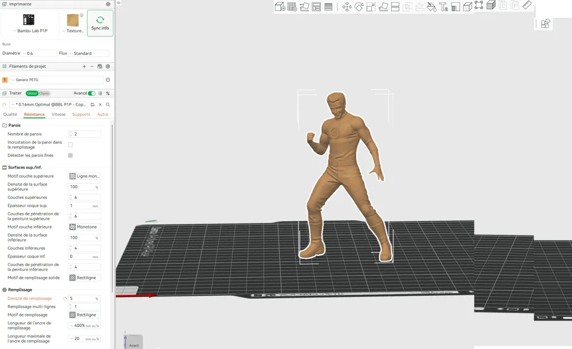Add a filament with the plus icon
Image resolution: width=572 pixels, height=349 pixels.
(84, 66)
